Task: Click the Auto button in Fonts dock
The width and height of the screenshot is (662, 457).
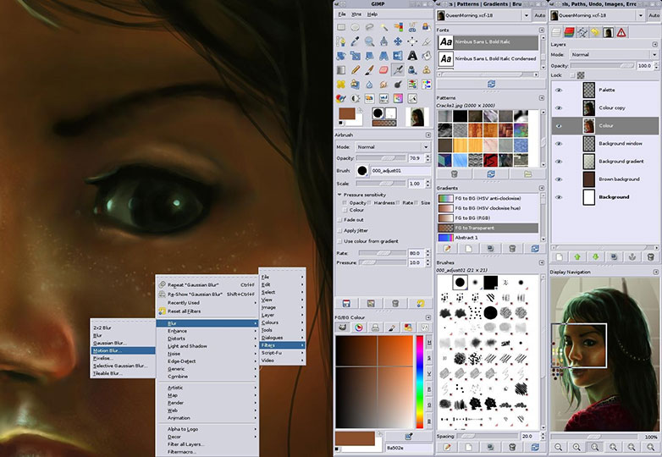Action: 540,15
